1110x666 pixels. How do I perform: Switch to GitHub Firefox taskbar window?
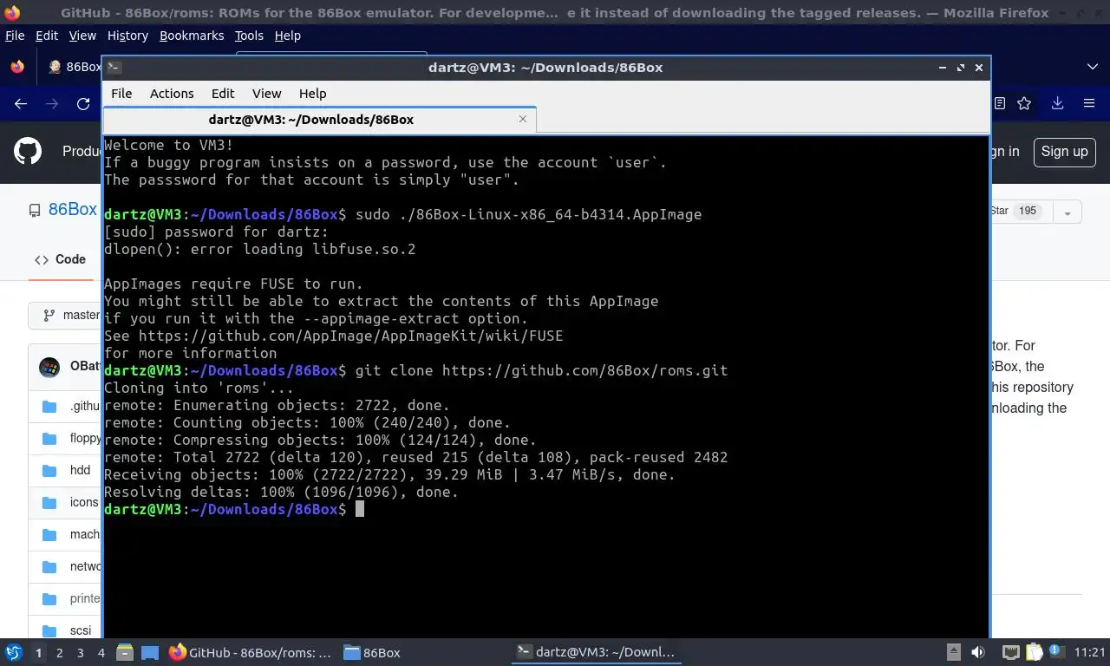click(x=251, y=652)
